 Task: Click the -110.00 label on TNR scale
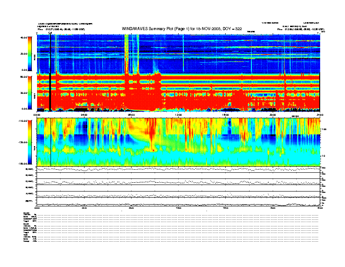(23, 121)
